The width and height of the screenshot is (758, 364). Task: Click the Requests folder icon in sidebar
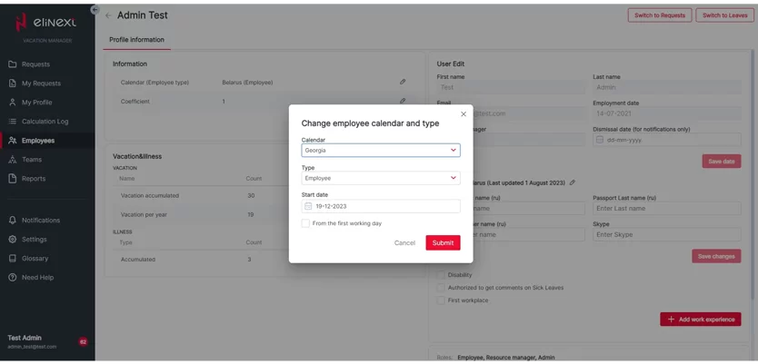coord(13,64)
